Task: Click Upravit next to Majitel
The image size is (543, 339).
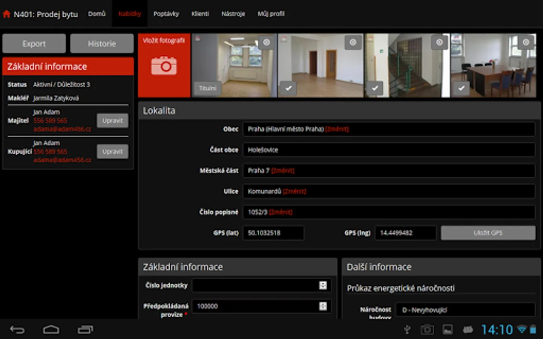Action: tap(112, 121)
